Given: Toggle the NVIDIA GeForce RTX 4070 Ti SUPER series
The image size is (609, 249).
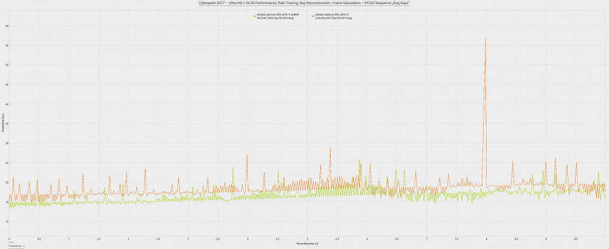Looking at the screenshot, I should (x=278, y=15).
